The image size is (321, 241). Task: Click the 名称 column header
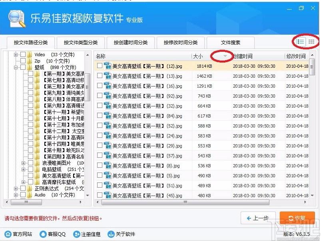pos(143,56)
